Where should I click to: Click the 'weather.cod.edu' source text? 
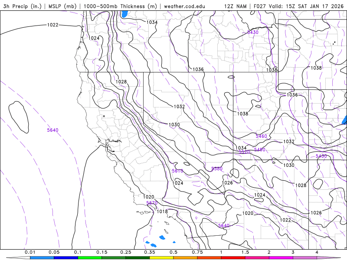pyautogui.click(x=184, y=6)
